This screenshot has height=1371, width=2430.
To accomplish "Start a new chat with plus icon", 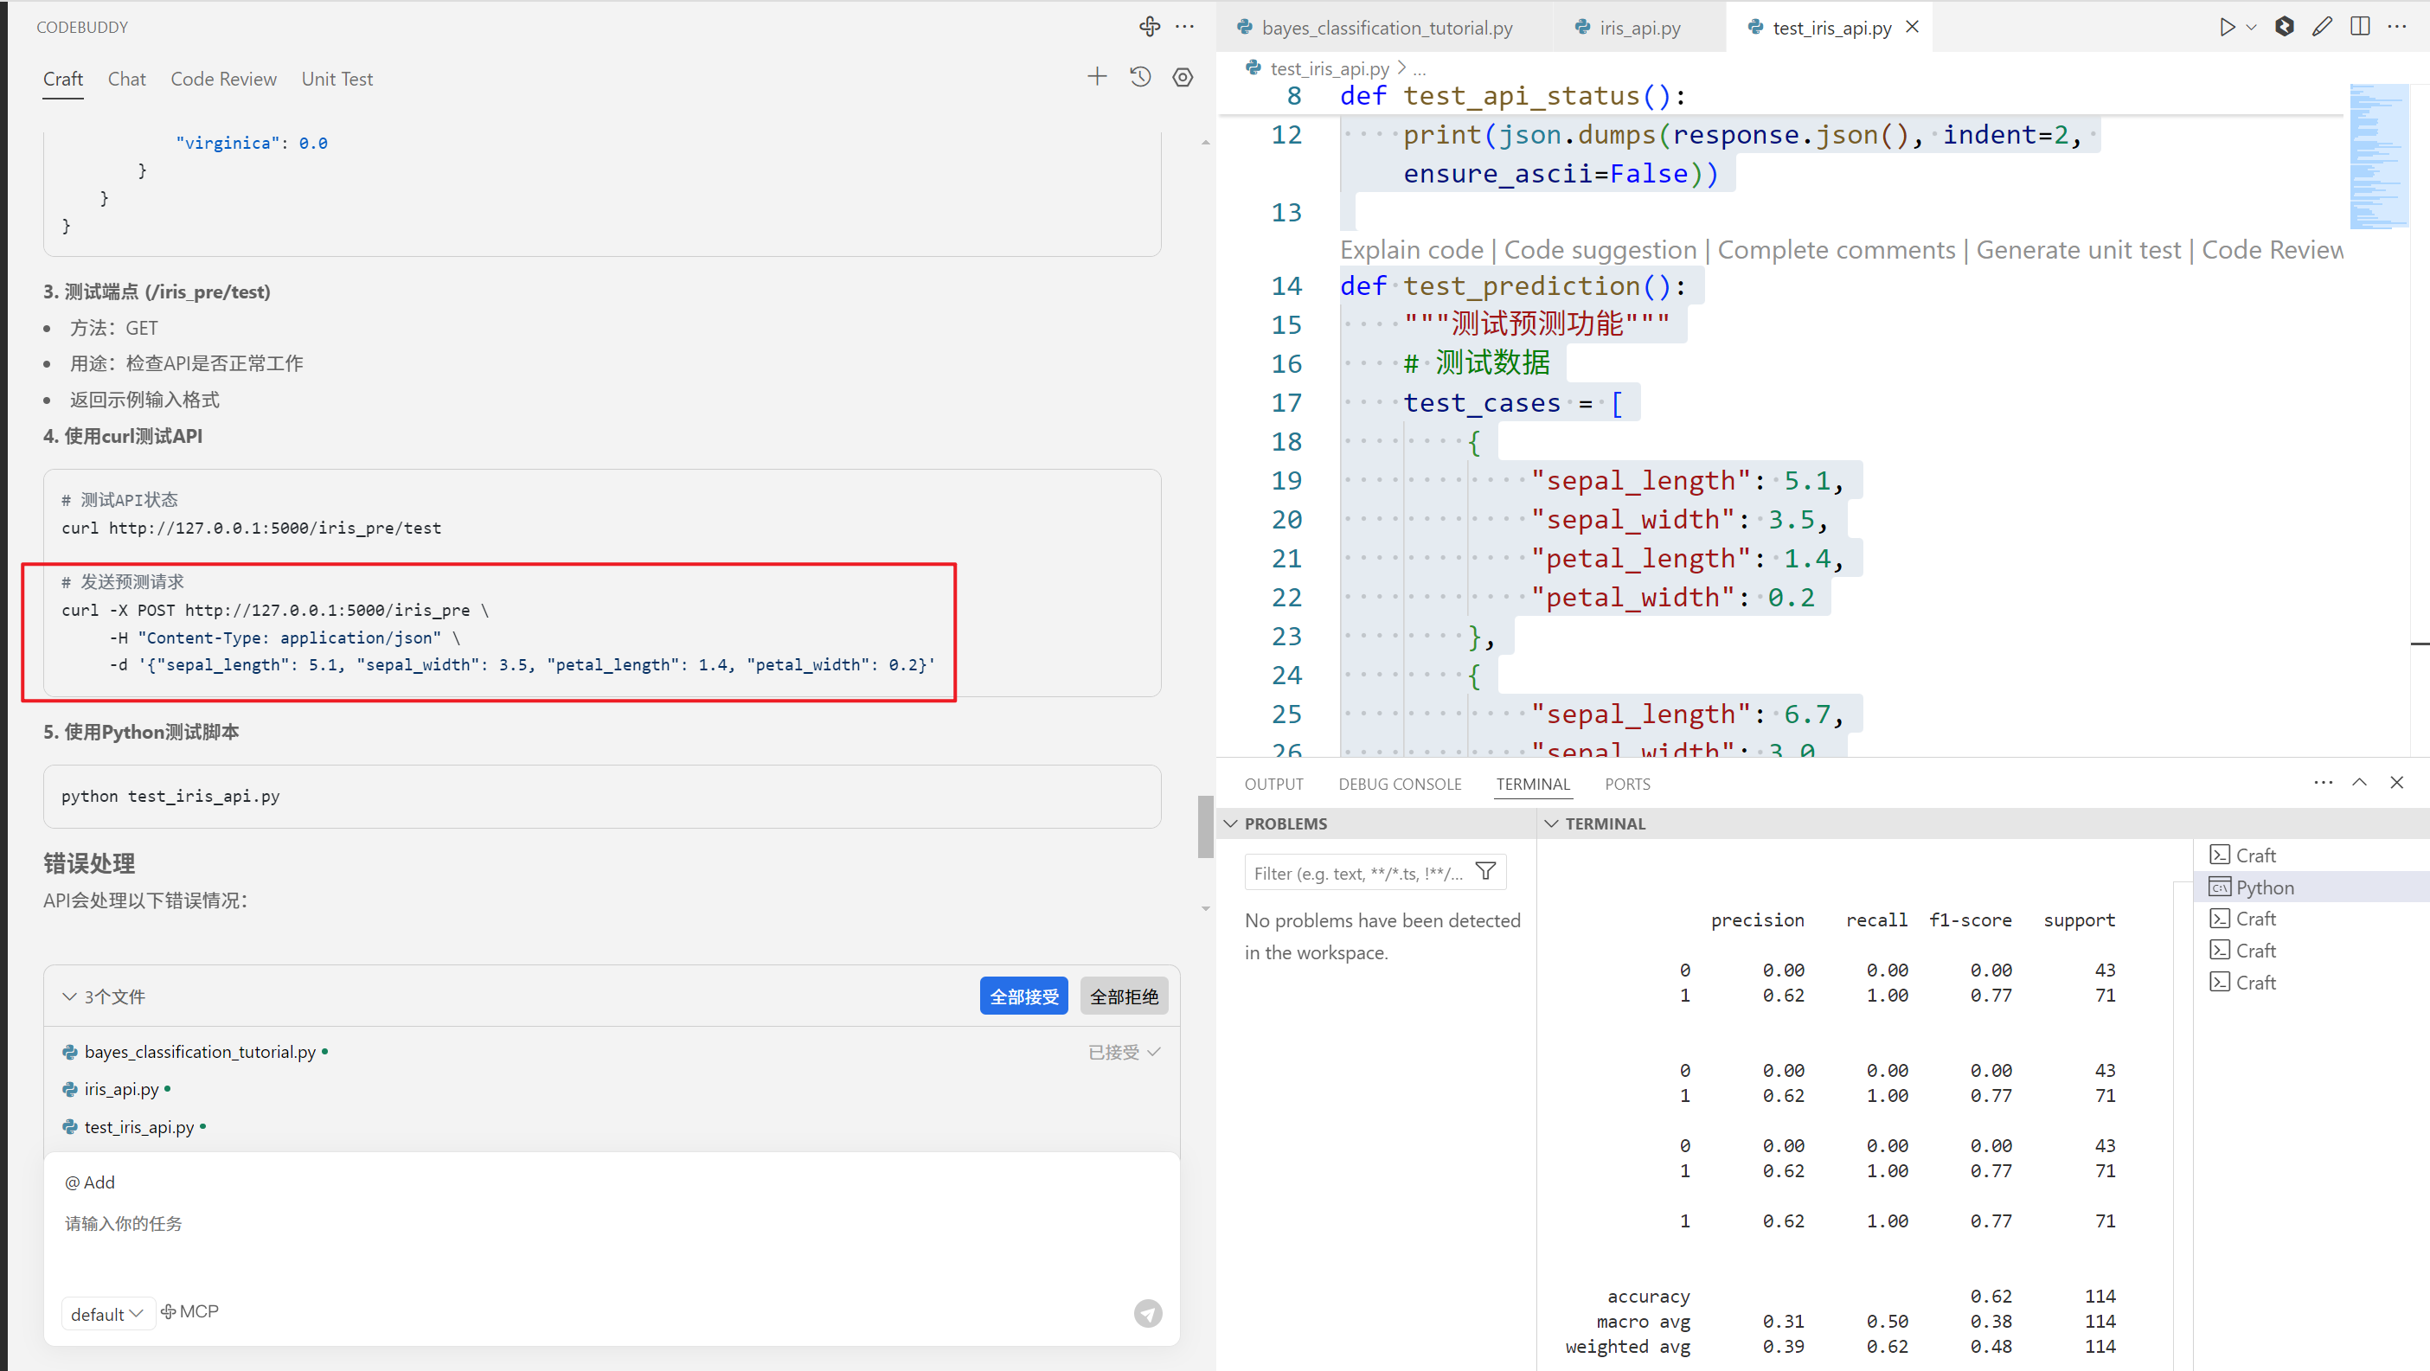I will [x=1096, y=77].
